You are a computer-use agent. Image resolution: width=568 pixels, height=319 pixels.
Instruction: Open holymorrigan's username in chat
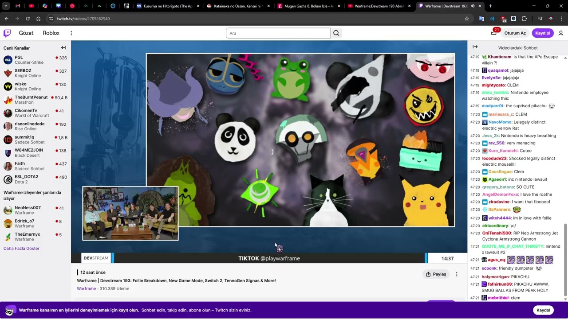[500, 277]
